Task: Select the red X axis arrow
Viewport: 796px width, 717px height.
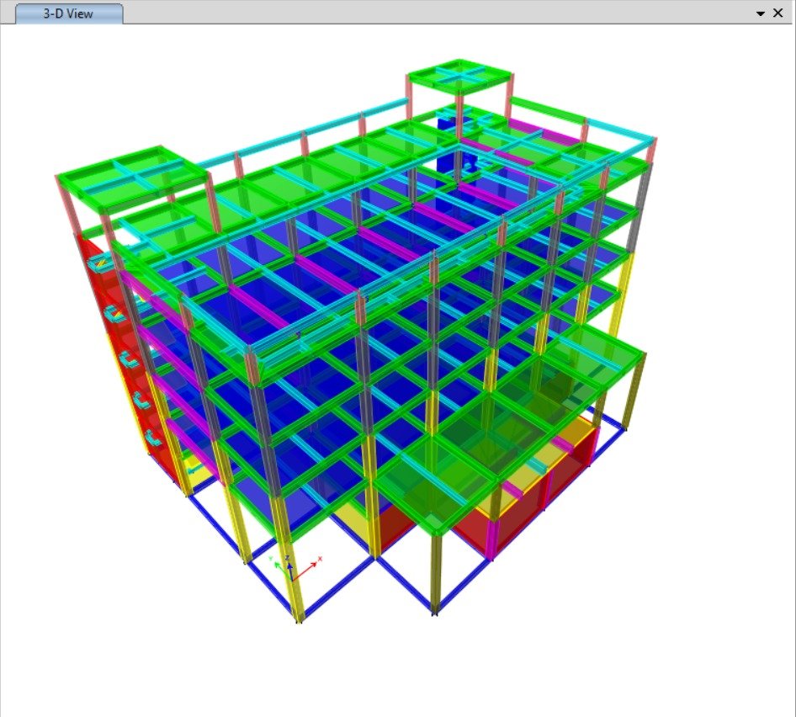Action: pyautogui.click(x=310, y=565)
